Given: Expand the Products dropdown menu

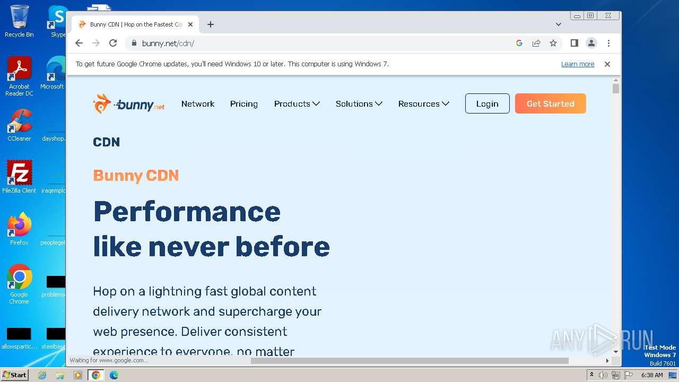Looking at the screenshot, I should point(297,104).
